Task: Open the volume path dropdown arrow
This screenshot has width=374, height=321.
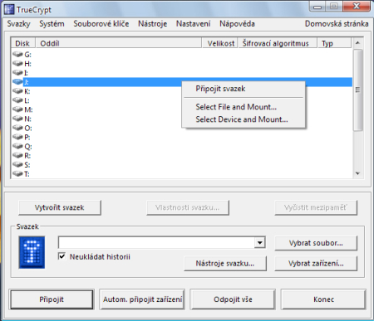Action: 259,243
